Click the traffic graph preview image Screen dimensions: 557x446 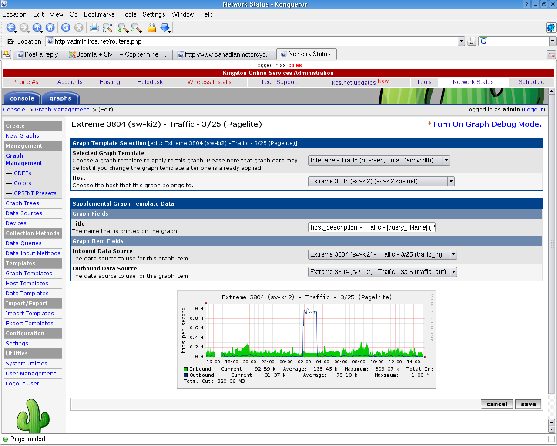(x=307, y=339)
